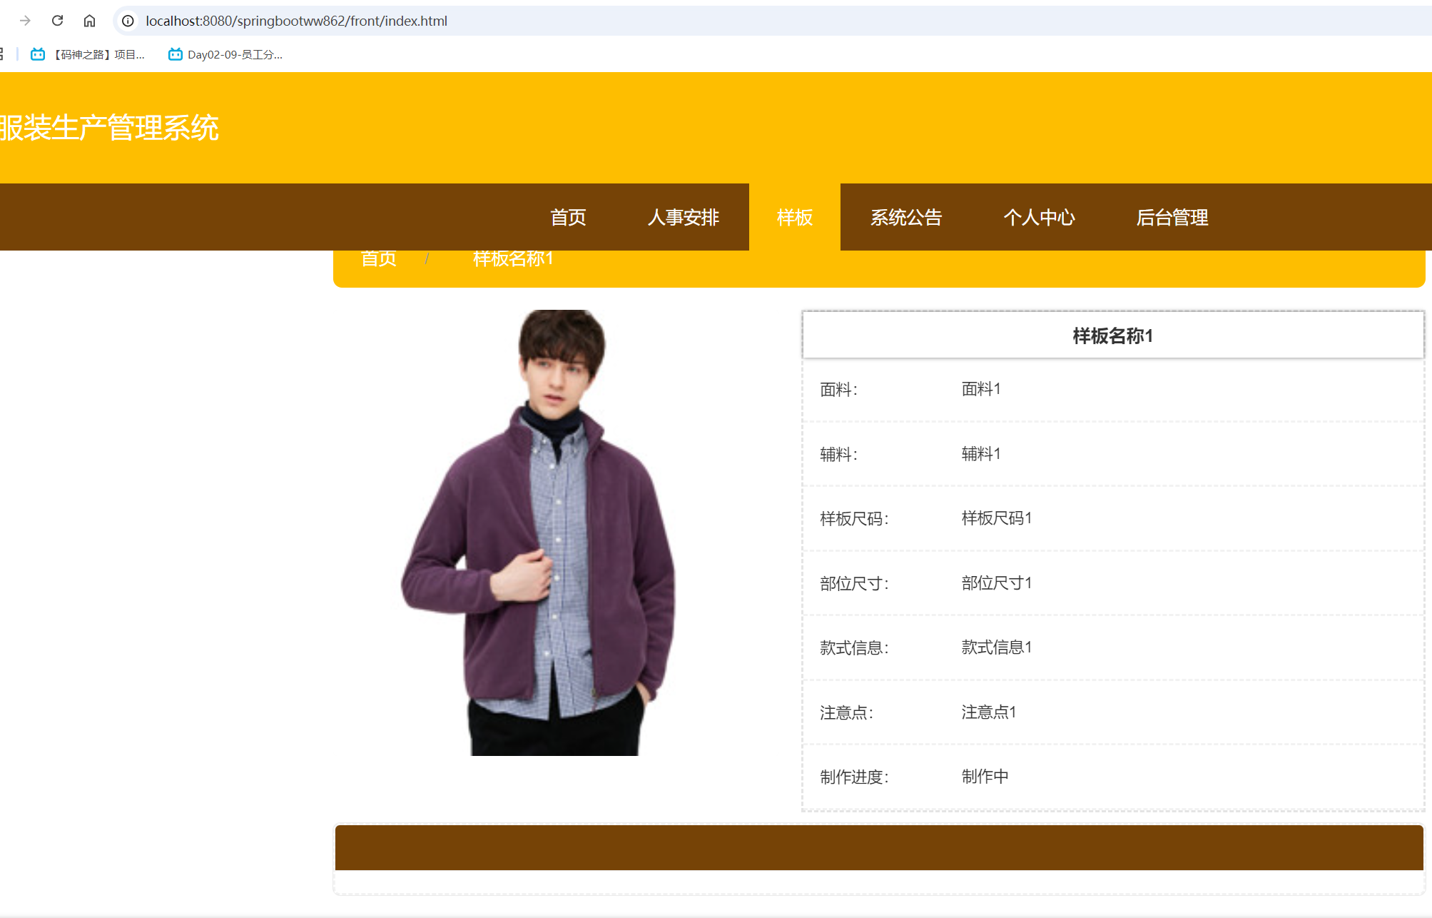This screenshot has width=1432, height=918.
Task: Go to 个人中心 navigation tab
Action: pyautogui.click(x=1039, y=217)
